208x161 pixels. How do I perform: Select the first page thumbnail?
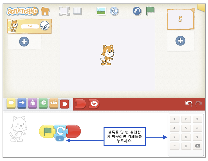pyautogui.click(x=181, y=19)
